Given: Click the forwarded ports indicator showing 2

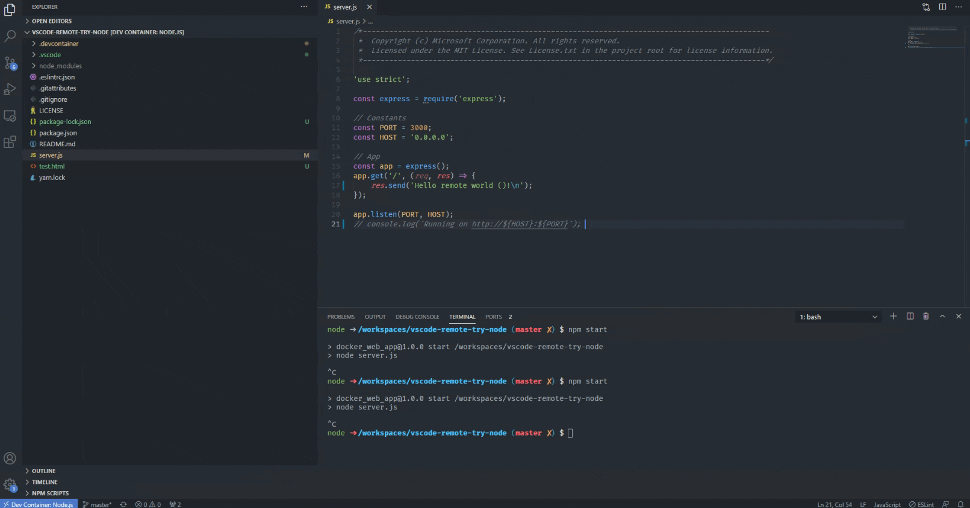Looking at the screenshot, I should point(175,504).
